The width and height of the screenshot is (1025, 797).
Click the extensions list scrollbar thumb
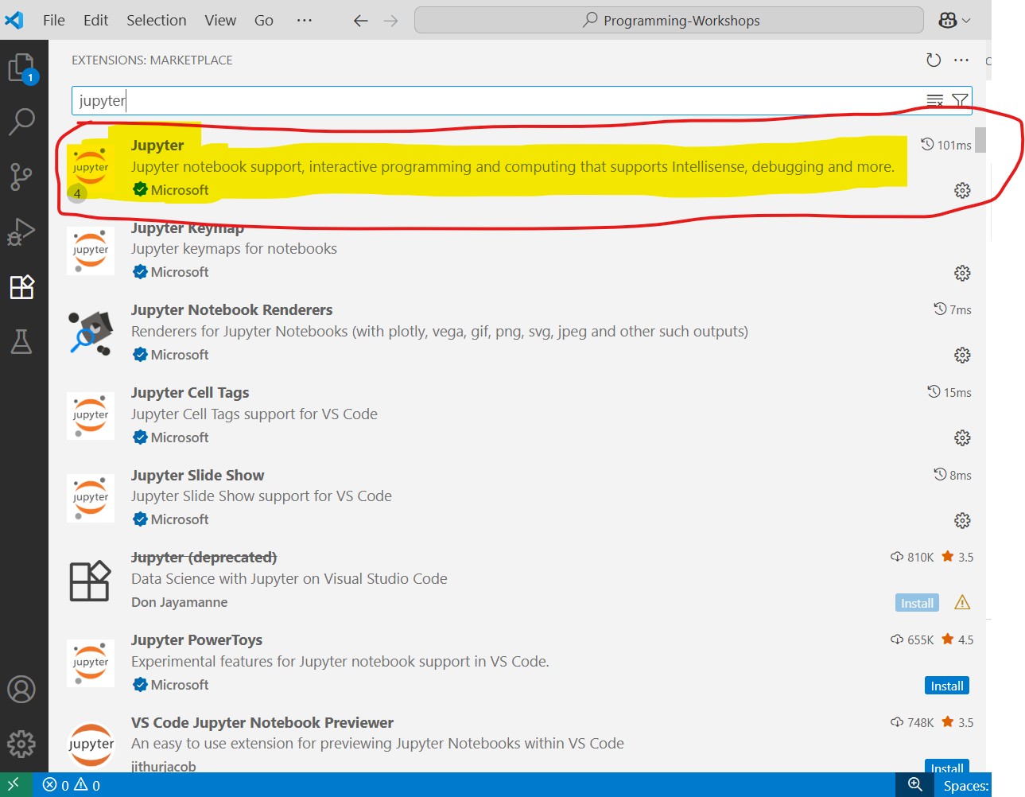(980, 139)
